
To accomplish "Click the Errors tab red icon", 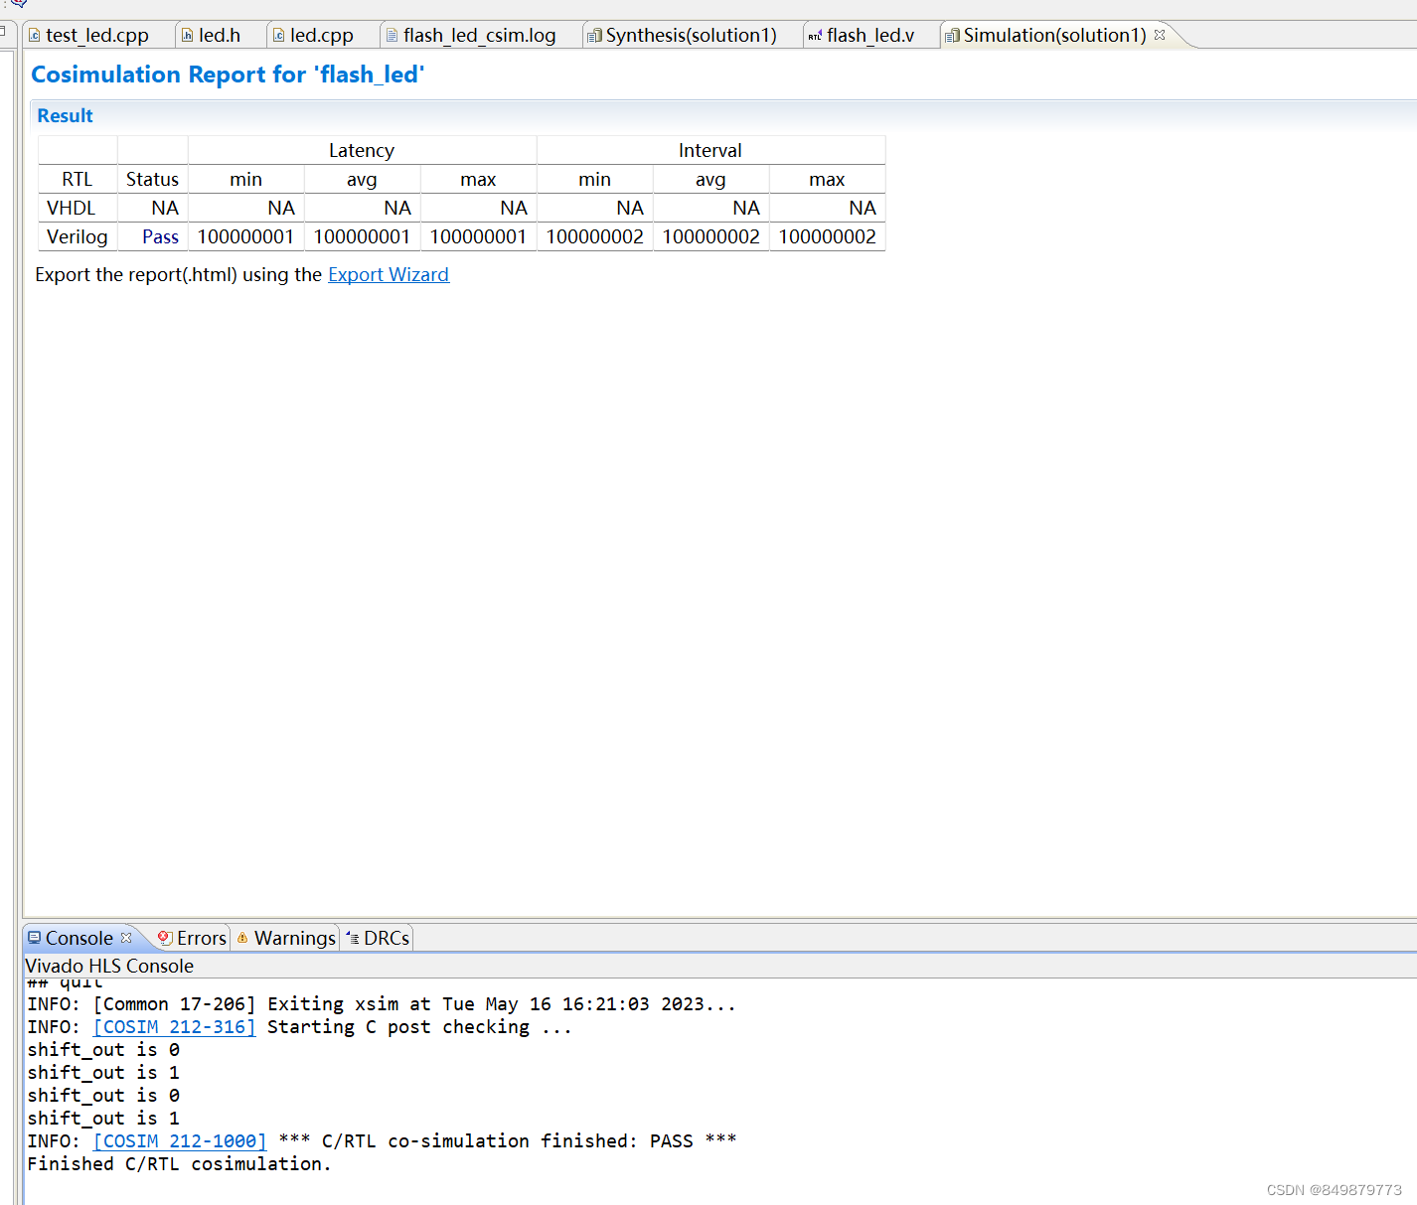I will click(x=165, y=938).
